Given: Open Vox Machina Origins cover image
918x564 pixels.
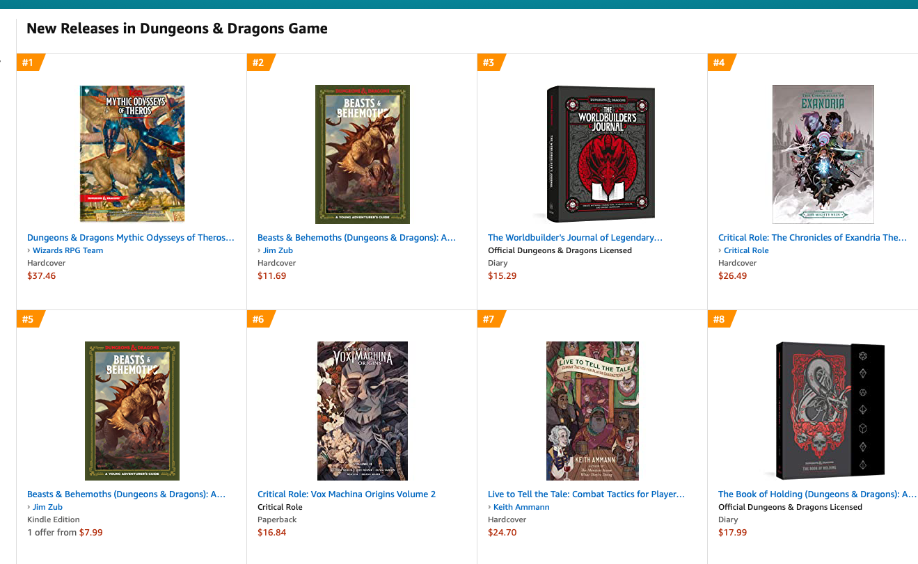Looking at the screenshot, I should coord(363,410).
